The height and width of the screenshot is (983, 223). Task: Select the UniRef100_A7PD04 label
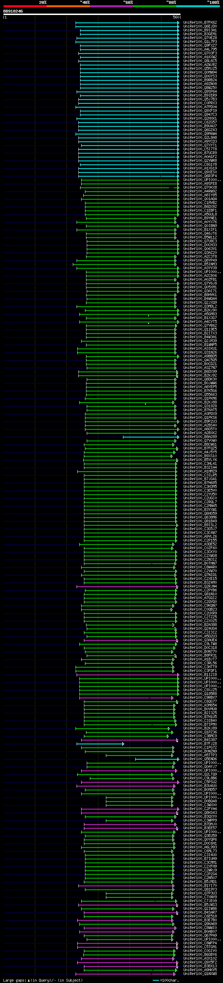pos(200,107)
